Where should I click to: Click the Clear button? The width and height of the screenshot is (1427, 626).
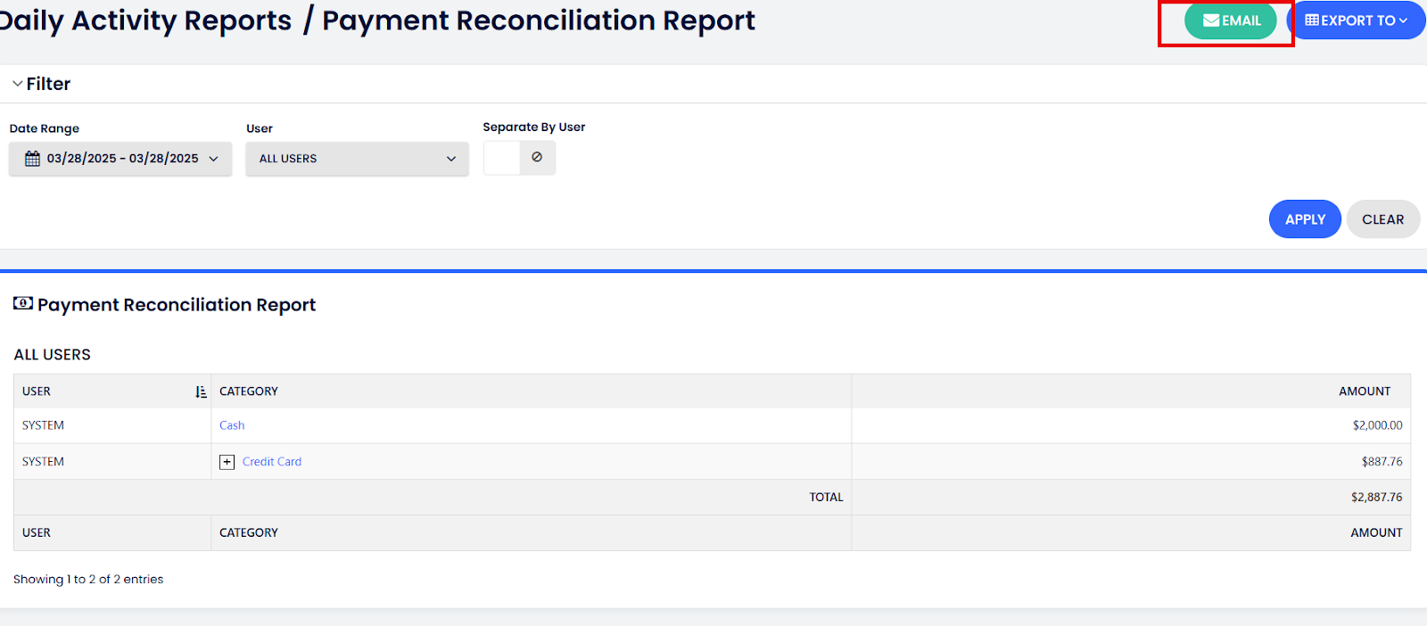coord(1382,219)
